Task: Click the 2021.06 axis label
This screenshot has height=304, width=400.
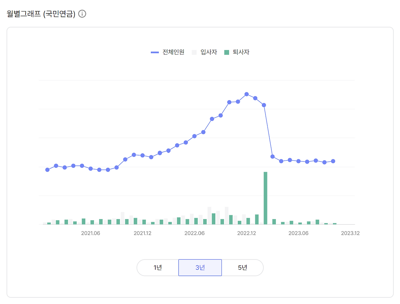Action: pos(91,233)
